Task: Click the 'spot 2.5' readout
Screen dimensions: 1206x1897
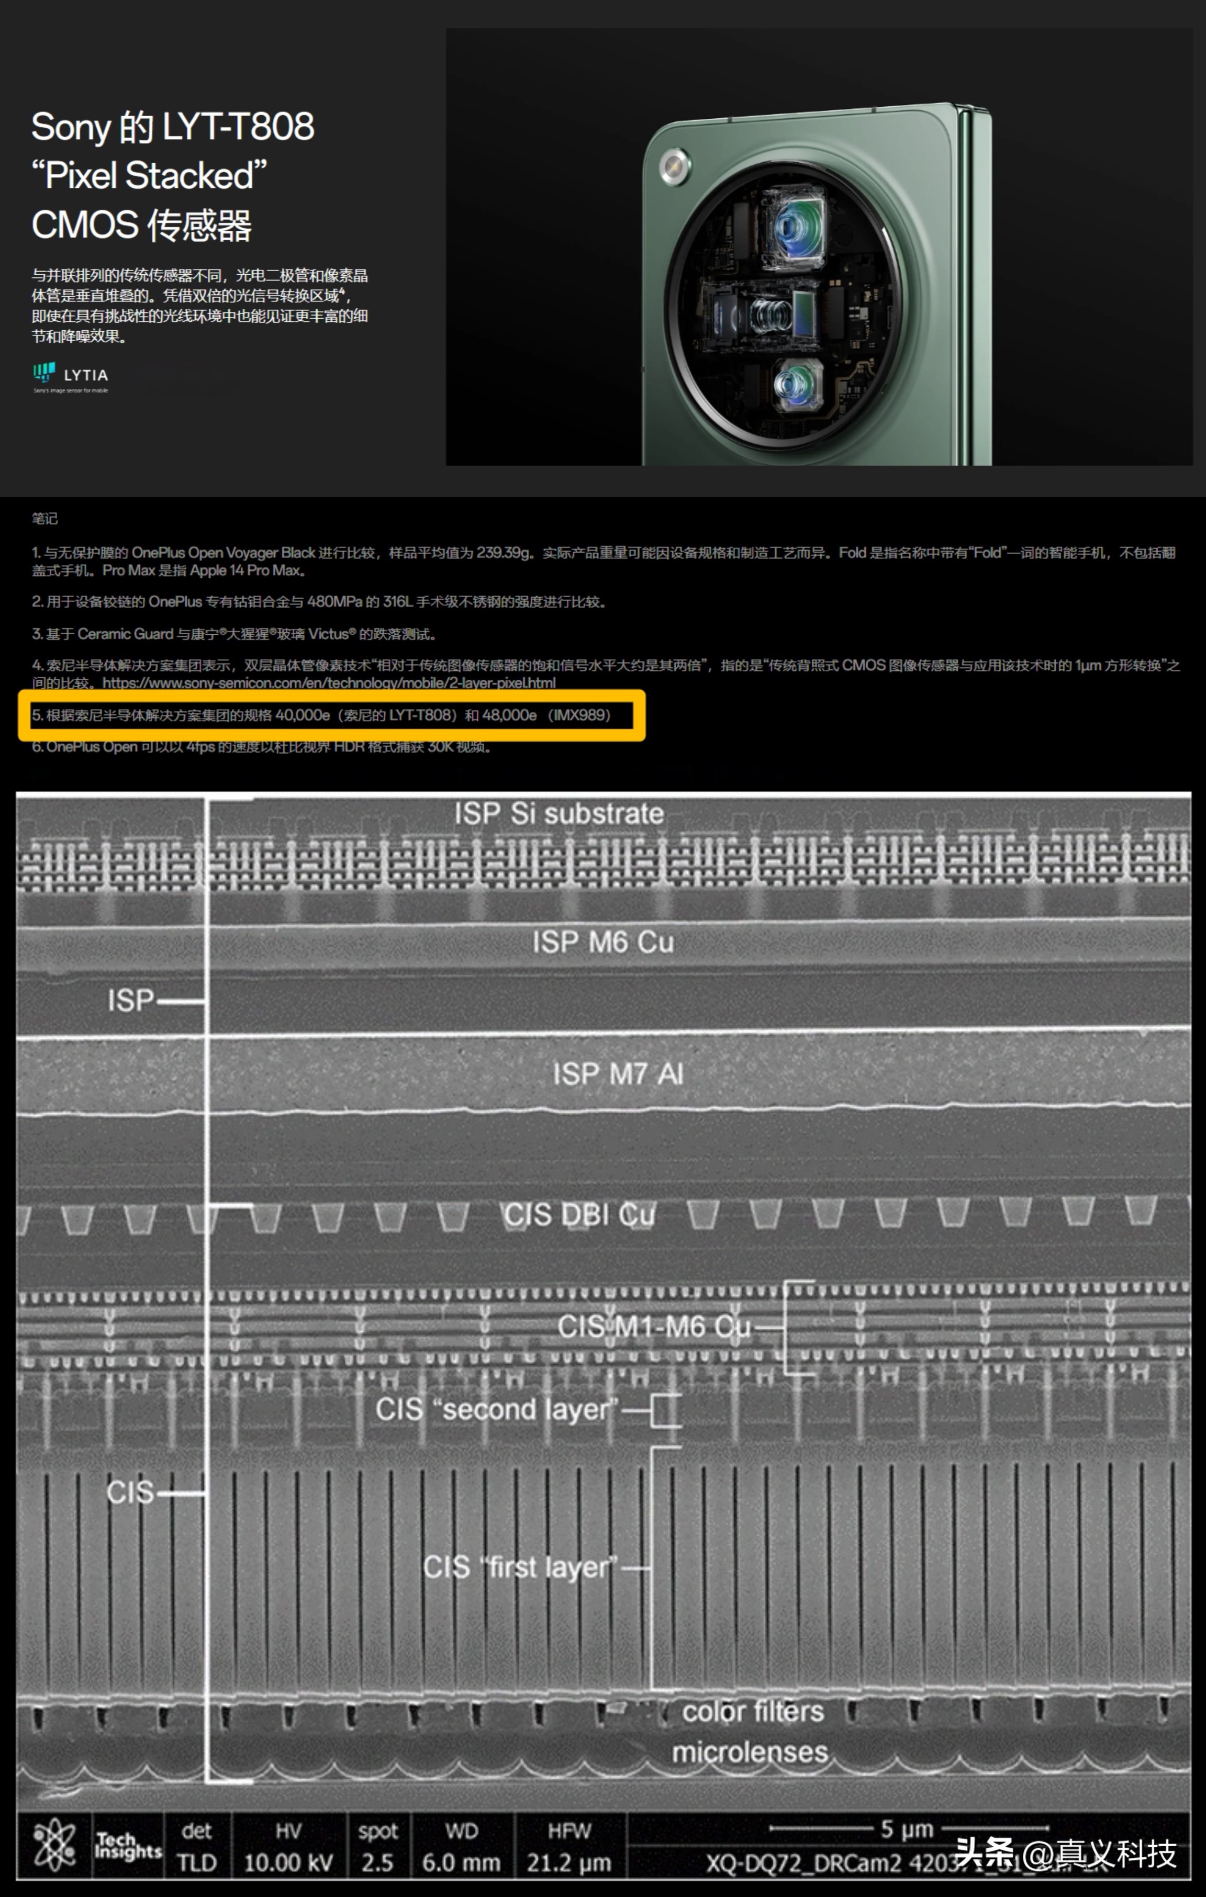Action: tap(377, 1847)
